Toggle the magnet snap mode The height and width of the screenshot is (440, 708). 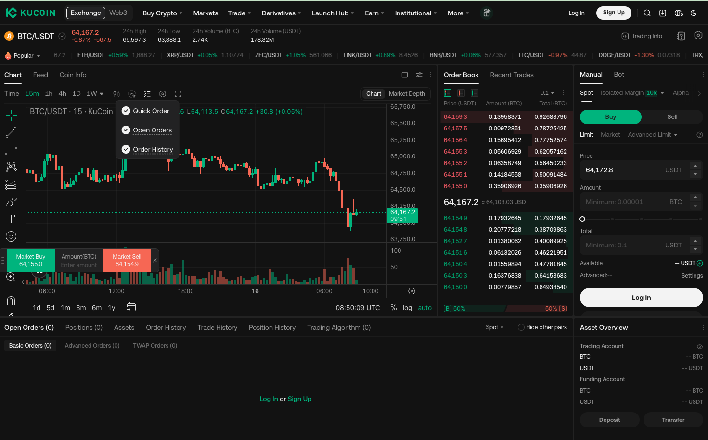pos(11,301)
